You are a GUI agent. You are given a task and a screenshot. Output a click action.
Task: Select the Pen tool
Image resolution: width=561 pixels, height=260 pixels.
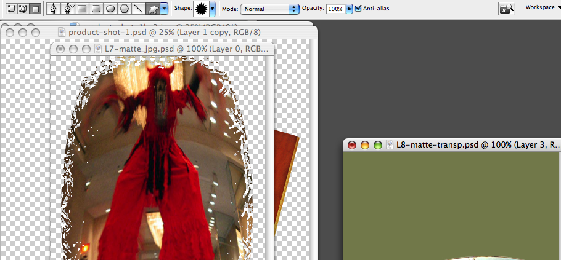click(x=54, y=9)
